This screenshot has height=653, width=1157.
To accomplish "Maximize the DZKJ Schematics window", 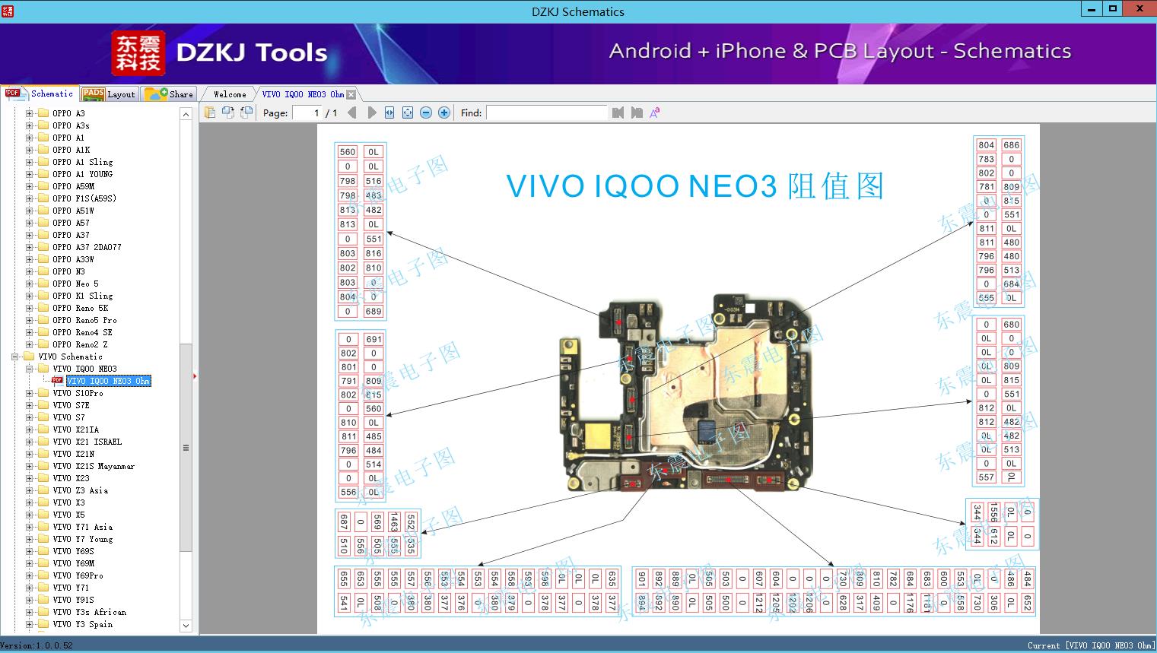I will coord(1112,9).
